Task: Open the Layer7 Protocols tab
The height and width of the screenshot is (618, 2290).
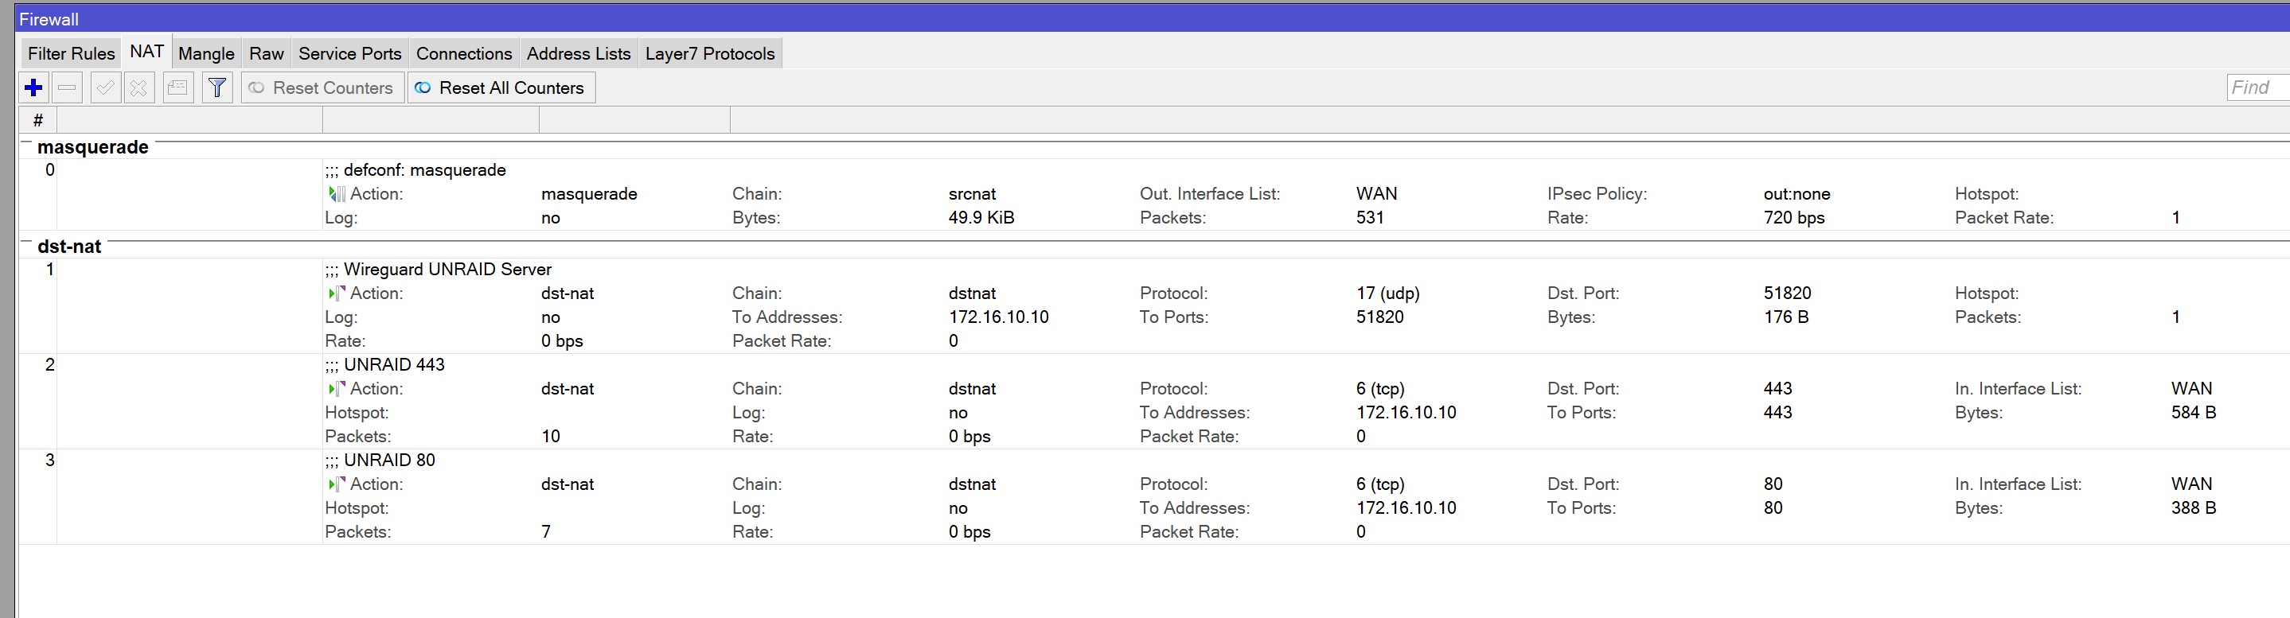Action: click(x=709, y=53)
